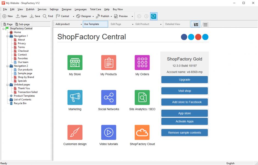Screen dimensions: 258x165
Task: Open the My Store tile icon
Action: (75, 62)
